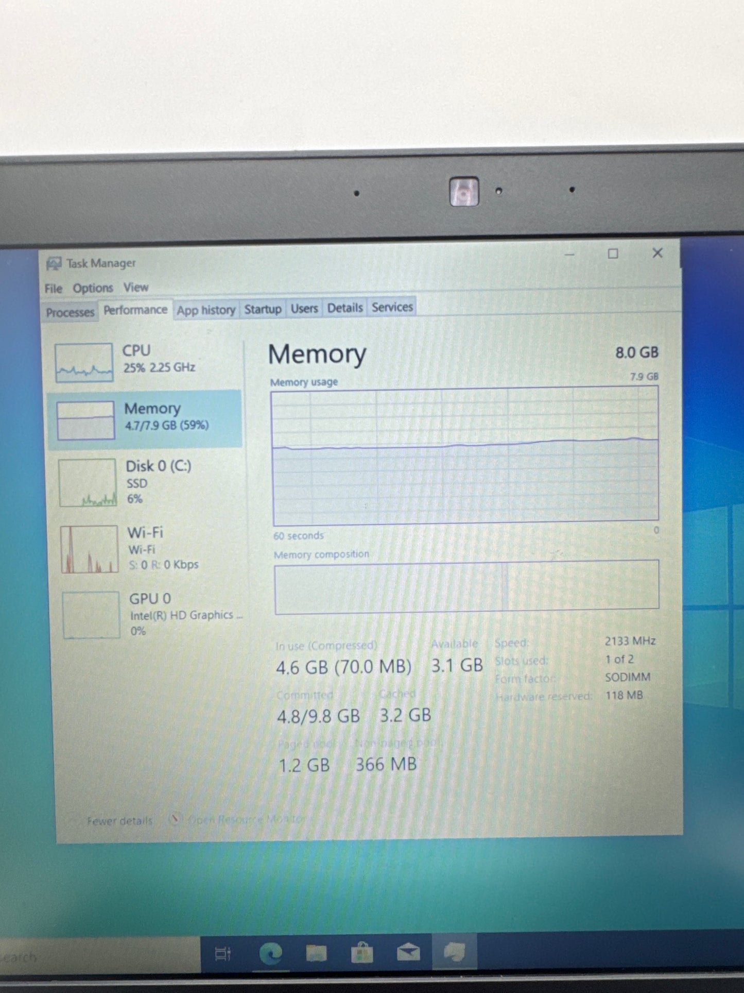Minimize the Task Manager window
Image resolution: width=744 pixels, height=993 pixels.
569,255
